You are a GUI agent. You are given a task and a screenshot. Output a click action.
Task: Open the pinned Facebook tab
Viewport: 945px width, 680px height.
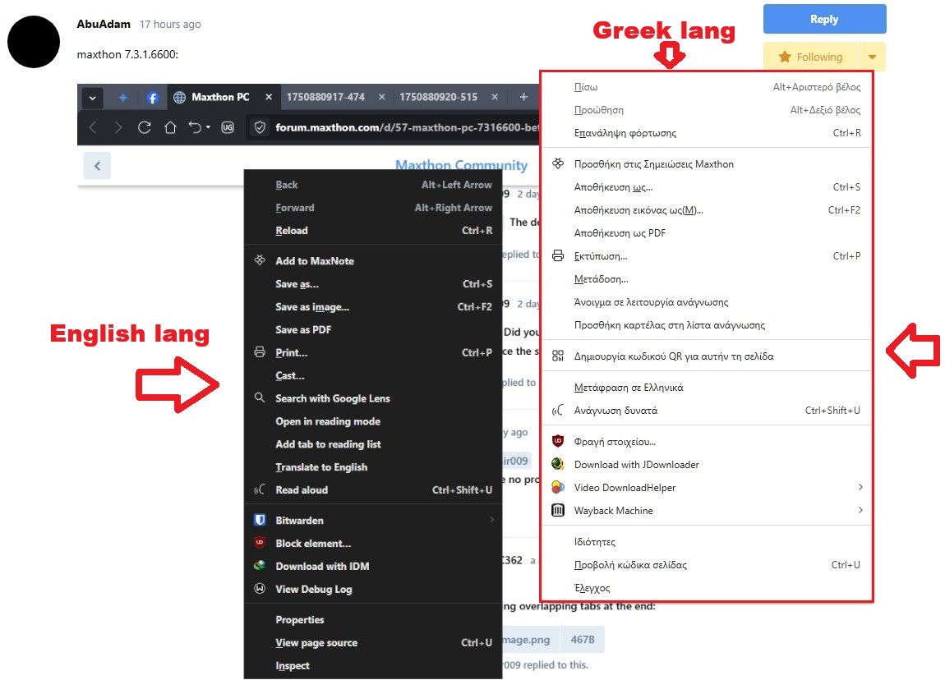coord(153,98)
